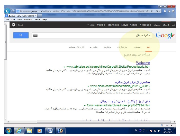Open Gmail from Google top bar
180x136 pixels.
[134, 25]
